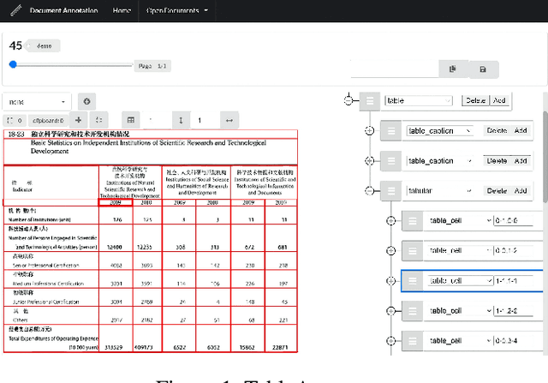Image resolution: width=548 pixels, height=383 pixels.
Task: Click drag handle of root table node
Action: coord(370,101)
